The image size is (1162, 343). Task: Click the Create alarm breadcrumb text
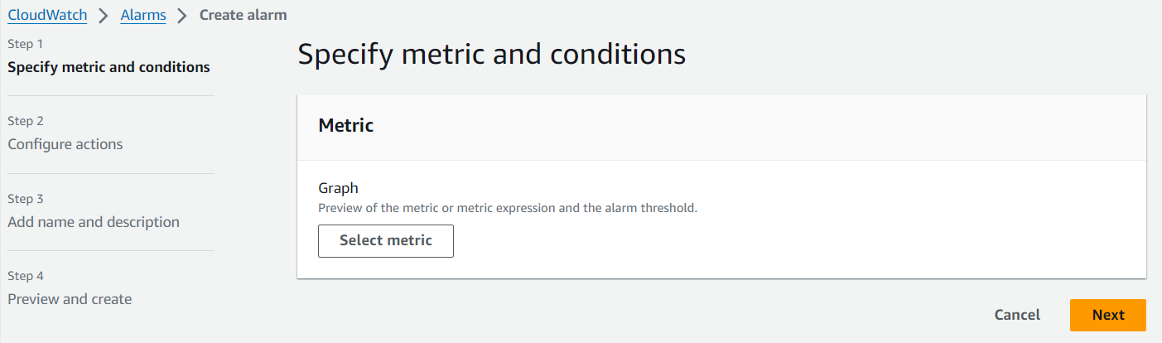[243, 15]
